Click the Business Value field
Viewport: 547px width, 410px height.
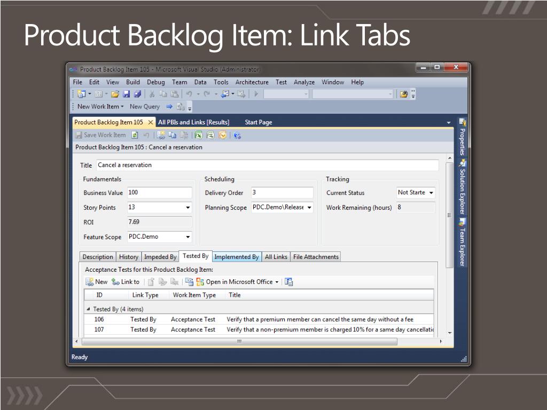click(x=159, y=192)
